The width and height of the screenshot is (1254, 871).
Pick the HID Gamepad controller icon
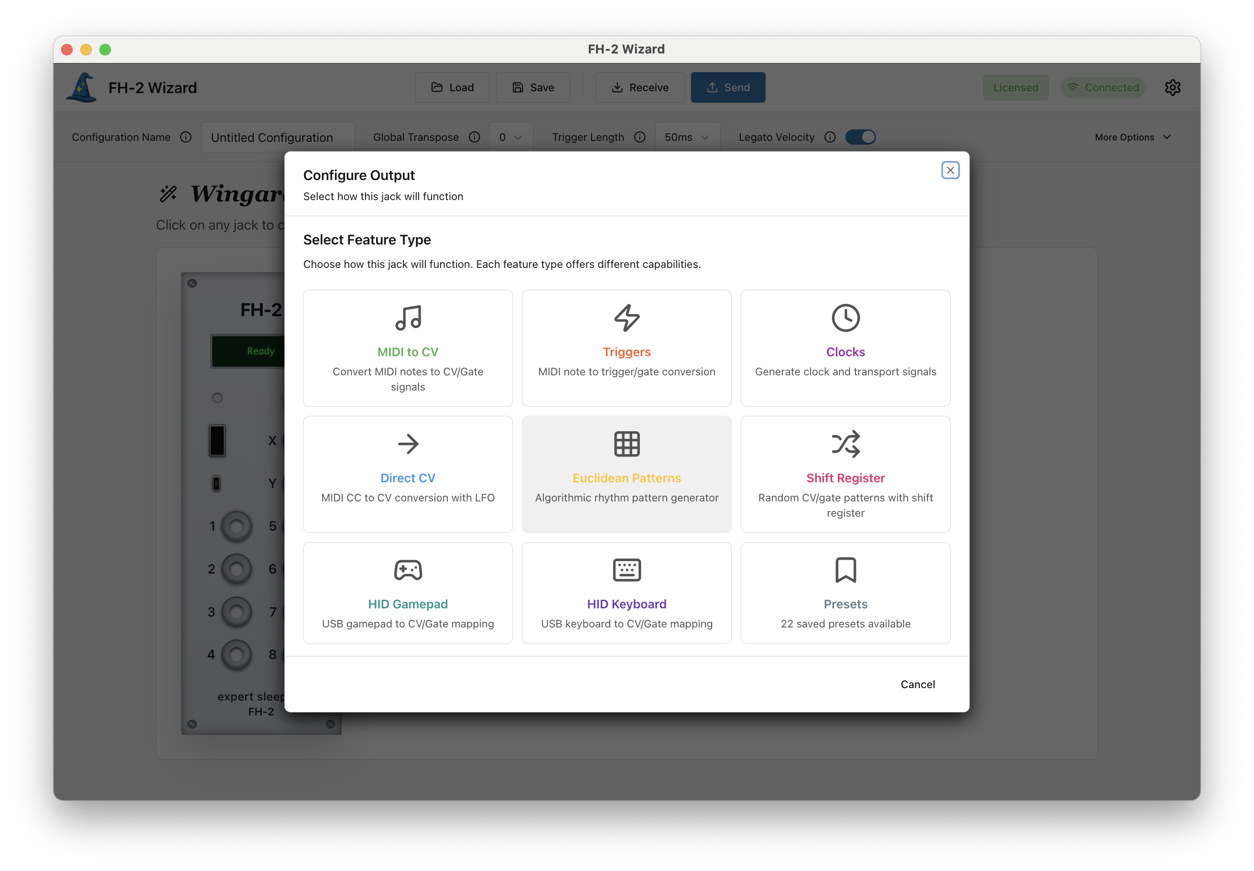click(x=408, y=570)
